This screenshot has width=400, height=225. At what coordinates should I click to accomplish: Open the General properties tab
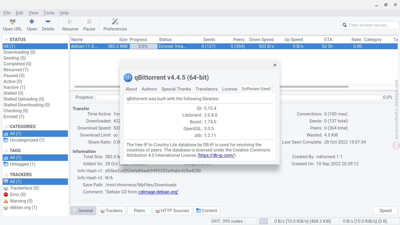[83, 211]
